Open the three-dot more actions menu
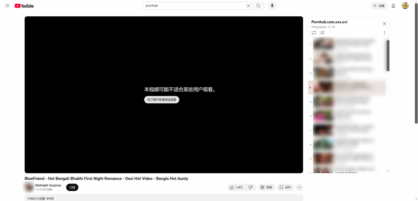 299,188
